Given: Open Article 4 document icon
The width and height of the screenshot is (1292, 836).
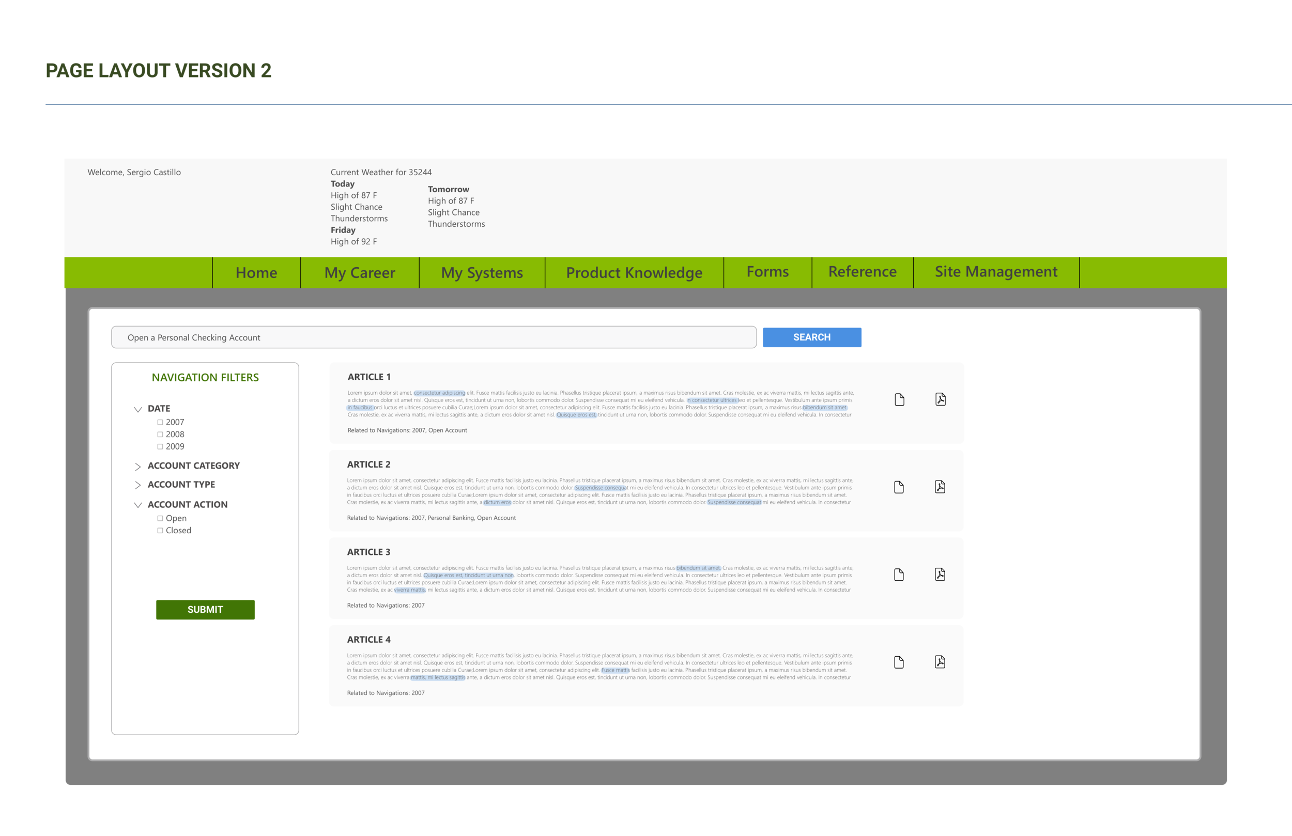Looking at the screenshot, I should click(x=899, y=662).
